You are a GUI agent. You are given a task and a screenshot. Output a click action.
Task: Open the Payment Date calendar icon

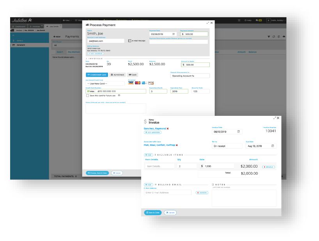coord(174,34)
